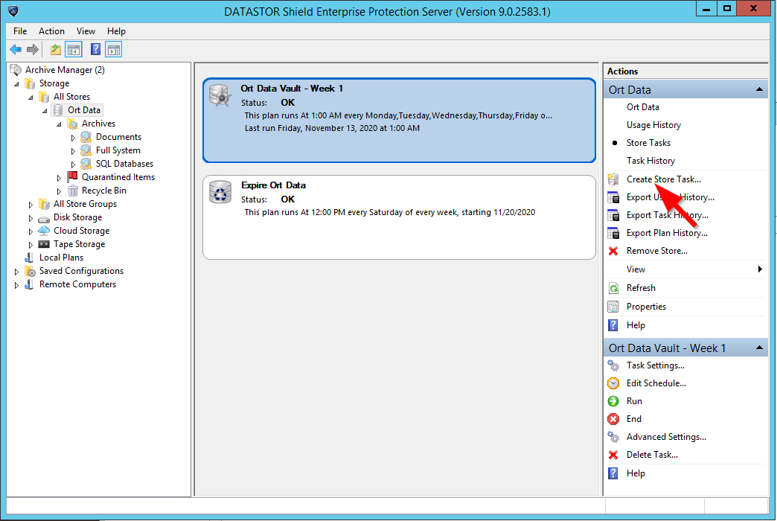Open the View menu in menu bar
The height and width of the screenshot is (521, 777).
(x=86, y=31)
